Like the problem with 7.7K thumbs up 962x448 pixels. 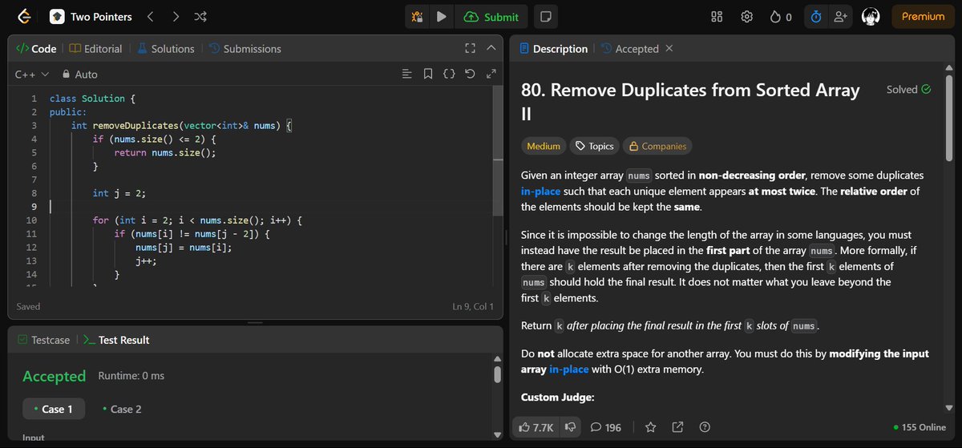(x=536, y=427)
